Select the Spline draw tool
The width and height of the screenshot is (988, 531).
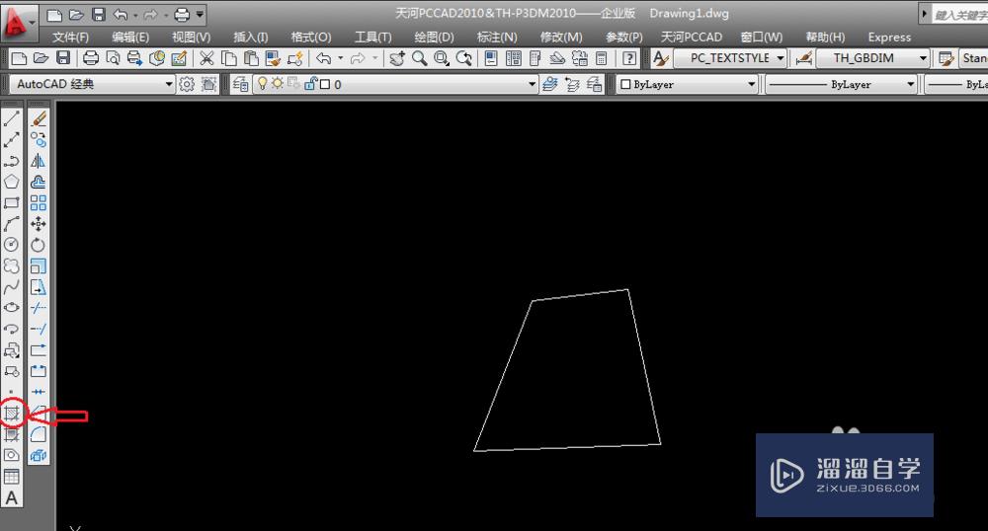click(x=11, y=287)
